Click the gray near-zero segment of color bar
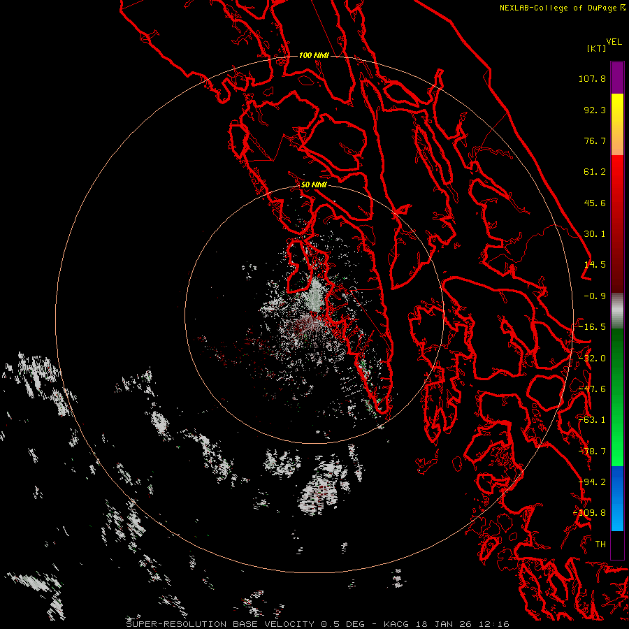Screen dimensions: 629x629 (617, 311)
